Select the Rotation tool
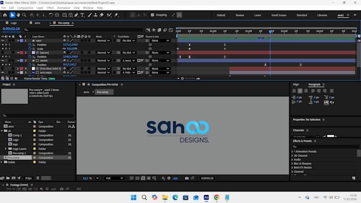361x203 pixels. point(51,15)
